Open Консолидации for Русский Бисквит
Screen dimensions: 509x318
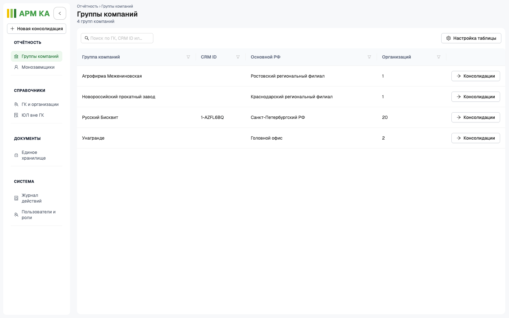[x=476, y=117]
